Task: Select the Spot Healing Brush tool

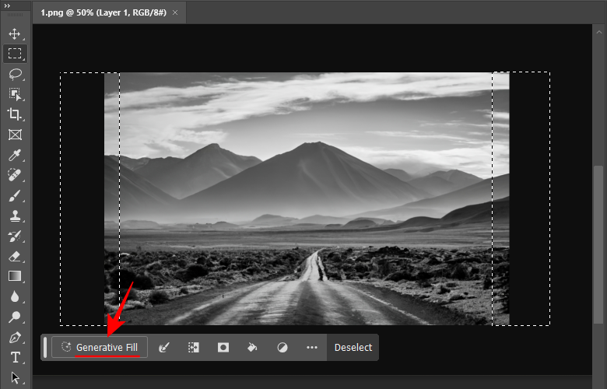Action: [x=15, y=175]
